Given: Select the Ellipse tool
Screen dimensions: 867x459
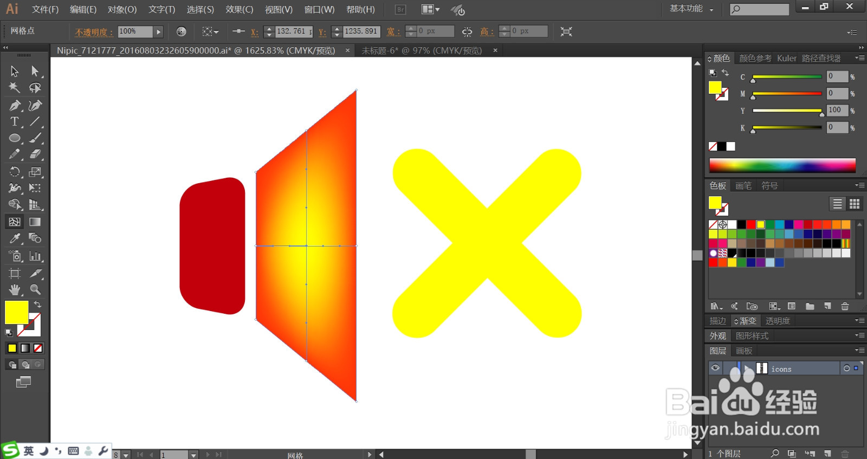Looking at the screenshot, I should 15,138.
